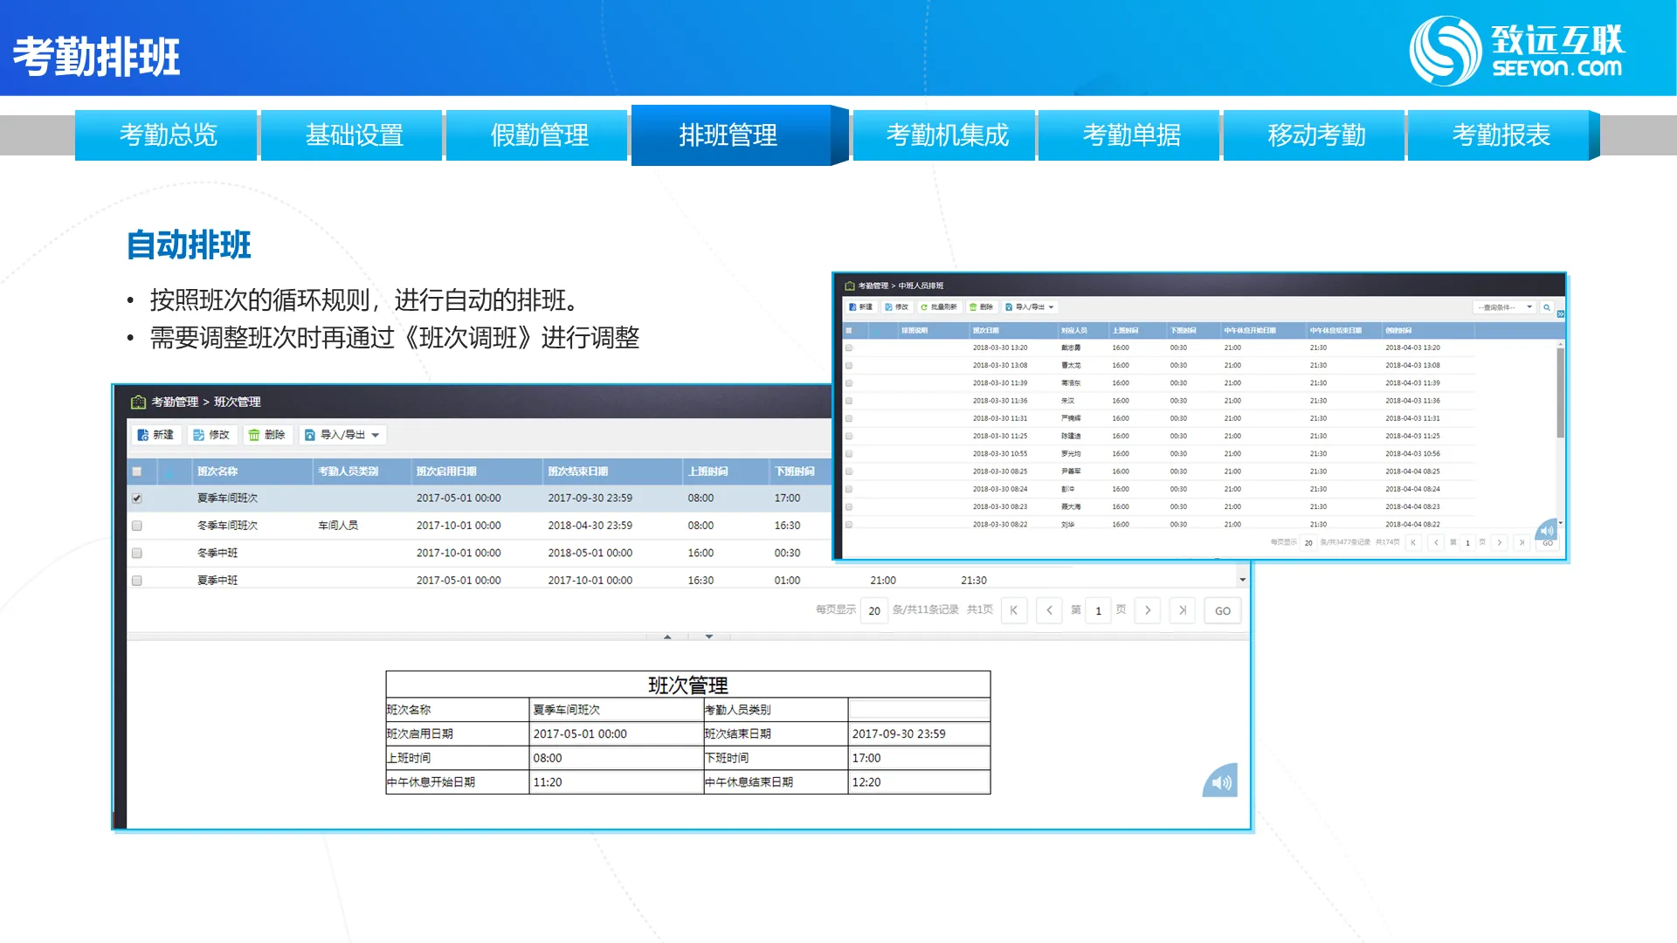Open the 考勤单据 tab
Image resolution: width=1677 pixels, height=943 pixels.
[x=1131, y=135]
